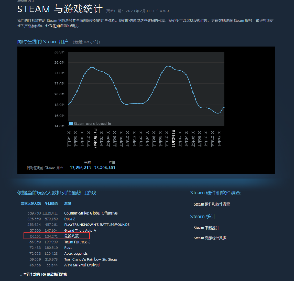The height and width of the screenshot is (281, 294).
Task: Open the Rust game link
Action: pyautogui.click(x=68, y=248)
